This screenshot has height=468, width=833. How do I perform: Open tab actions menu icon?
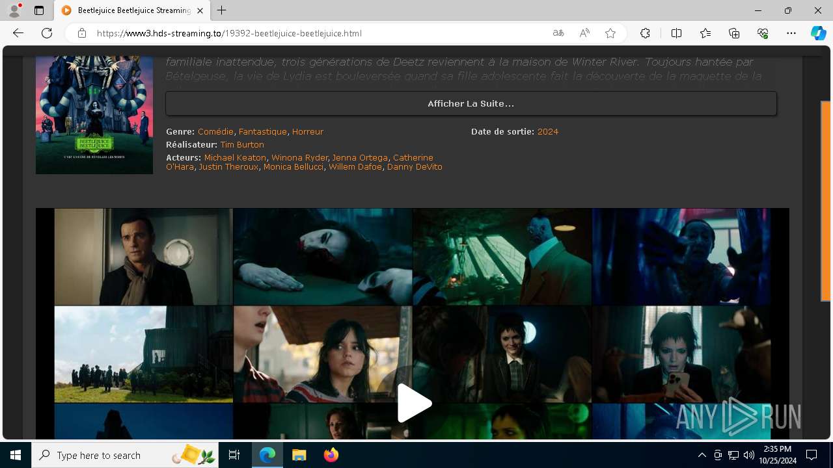pos(39,10)
